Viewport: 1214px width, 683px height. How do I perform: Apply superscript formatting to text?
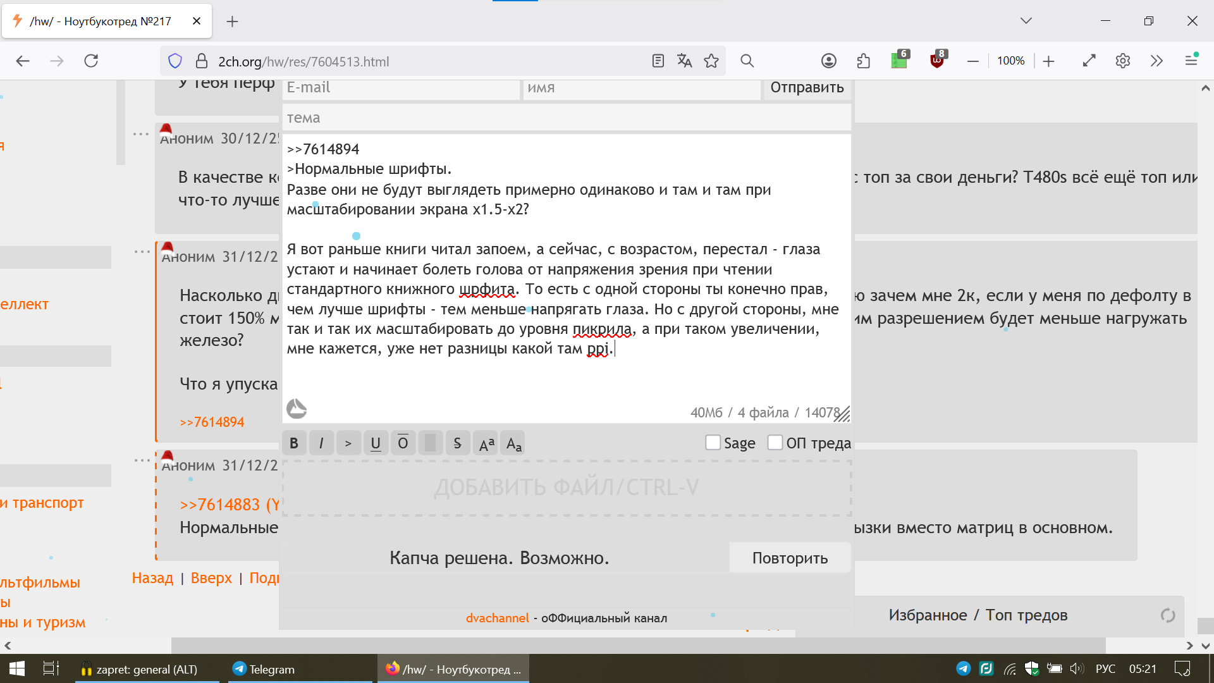pos(486,443)
